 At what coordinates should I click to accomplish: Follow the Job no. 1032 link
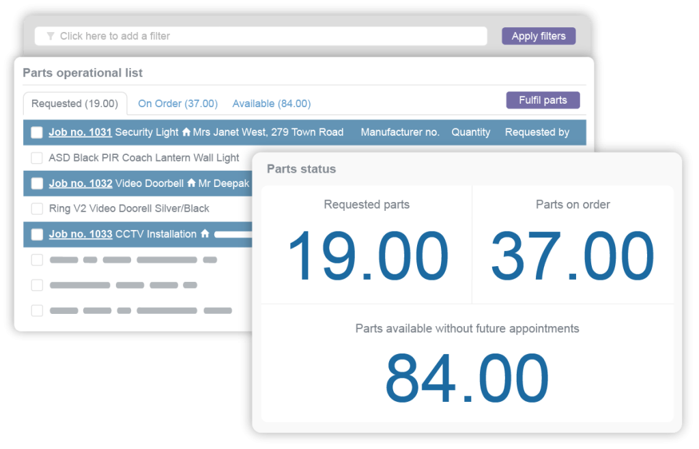[80, 183]
